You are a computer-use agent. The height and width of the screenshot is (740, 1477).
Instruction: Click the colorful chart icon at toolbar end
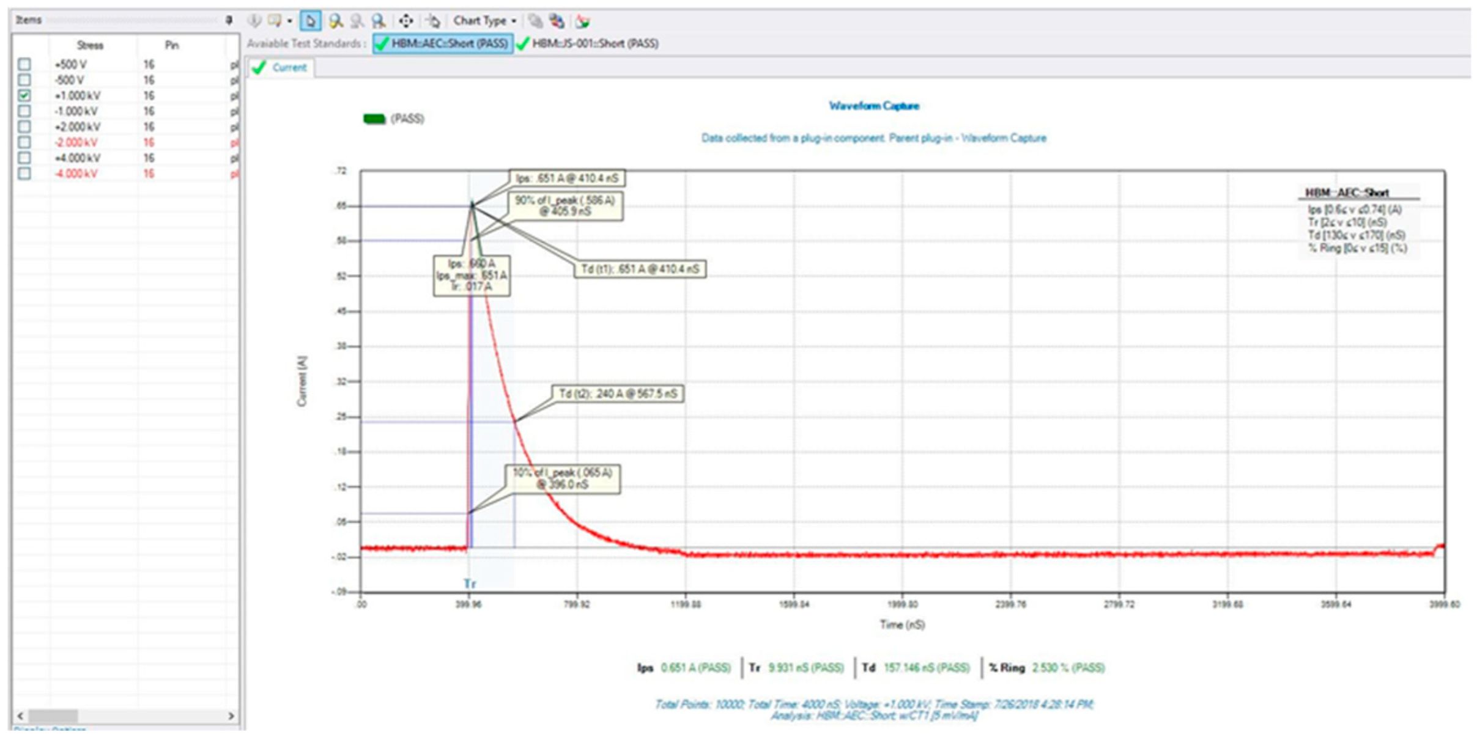[x=582, y=21]
